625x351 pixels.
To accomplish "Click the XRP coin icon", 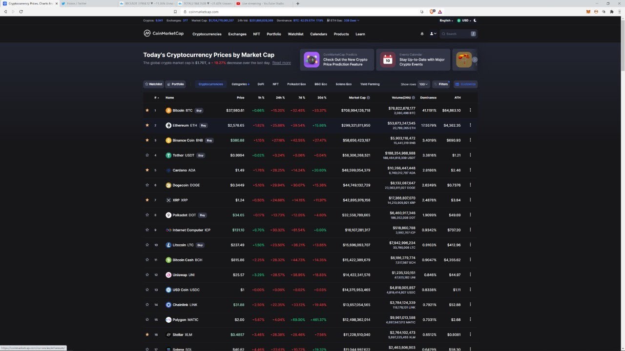I will (168, 200).
